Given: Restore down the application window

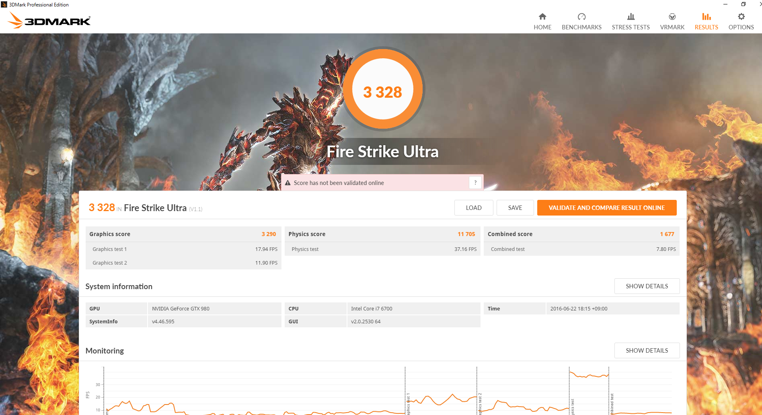Looking at the screenshot, I should [744, 4].
